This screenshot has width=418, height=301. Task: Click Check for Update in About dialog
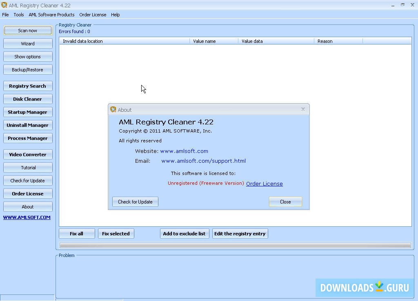tap(135, 201)
